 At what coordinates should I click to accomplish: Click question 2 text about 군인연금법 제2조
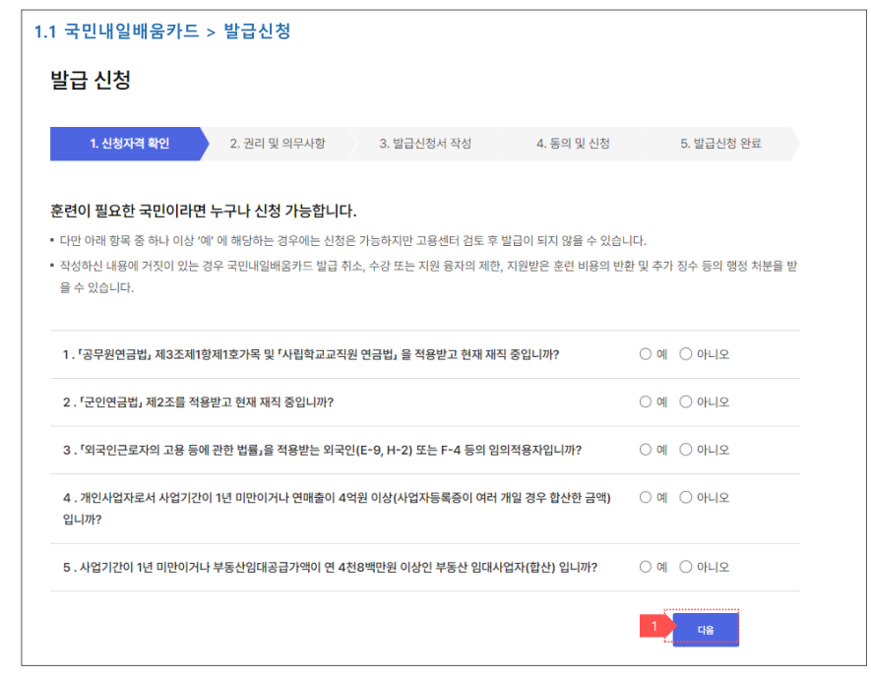(x=198, y=402)
